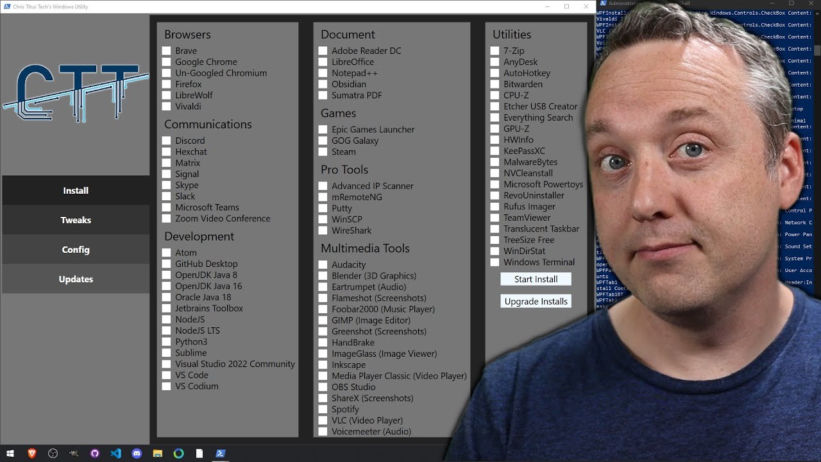Screen dimensions: 821x462
Task: Select the Vivaldi checkbox
Action: click(167, 107)
